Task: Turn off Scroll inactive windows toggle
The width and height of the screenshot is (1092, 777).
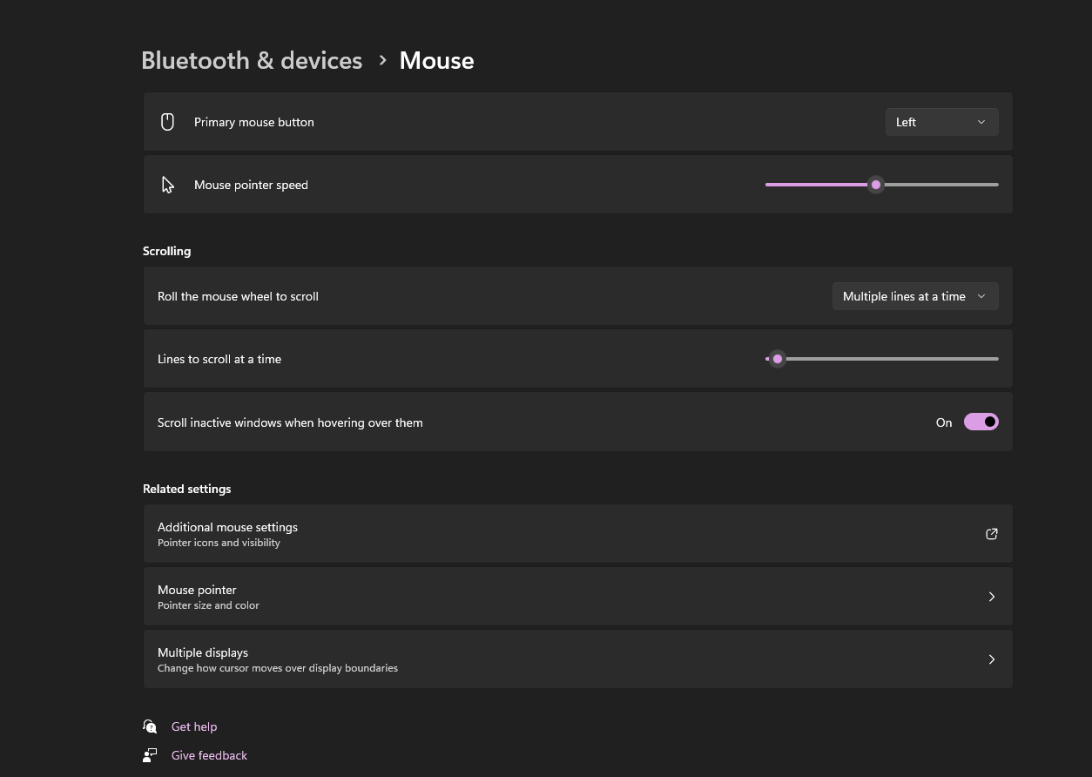Action: [x=981, y=422]
